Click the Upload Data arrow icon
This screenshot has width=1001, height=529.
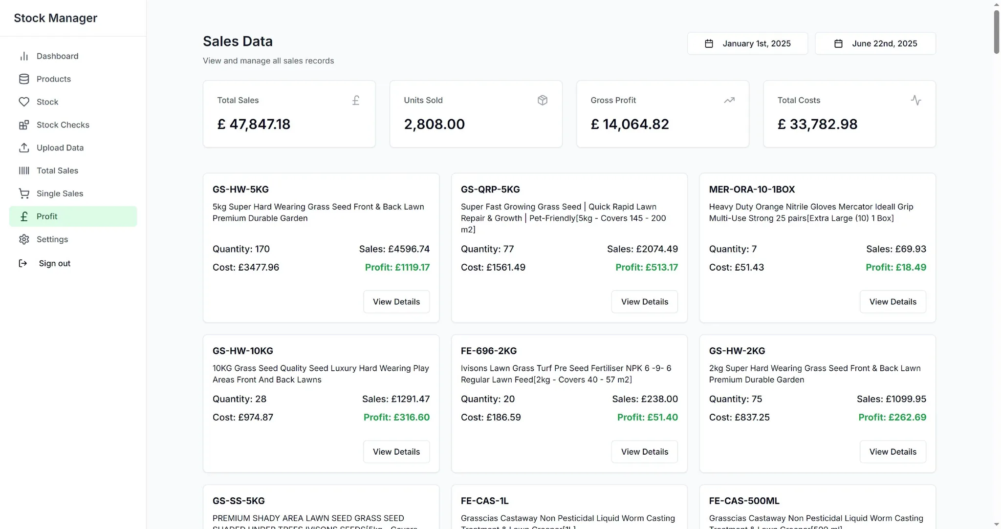tap(24, 148)
